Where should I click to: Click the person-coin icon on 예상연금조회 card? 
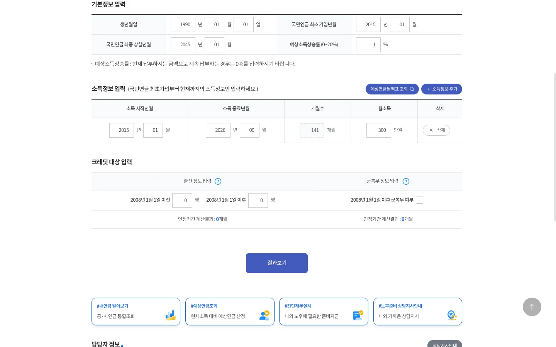(264, 315)
